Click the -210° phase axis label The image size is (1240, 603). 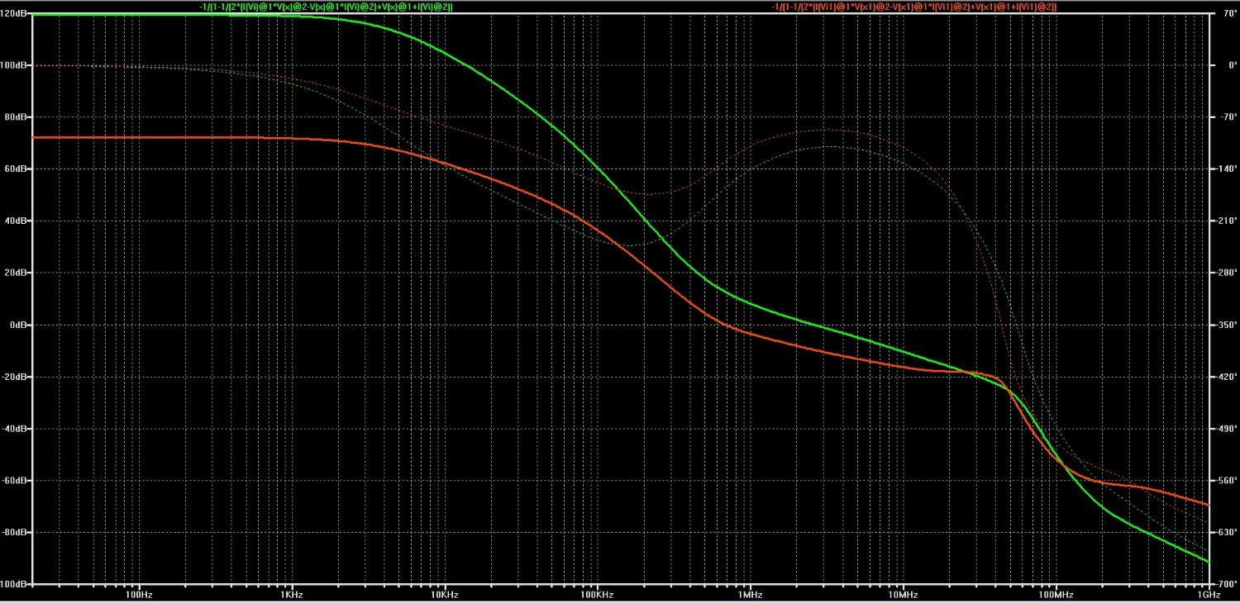(x=1226, y=221)
